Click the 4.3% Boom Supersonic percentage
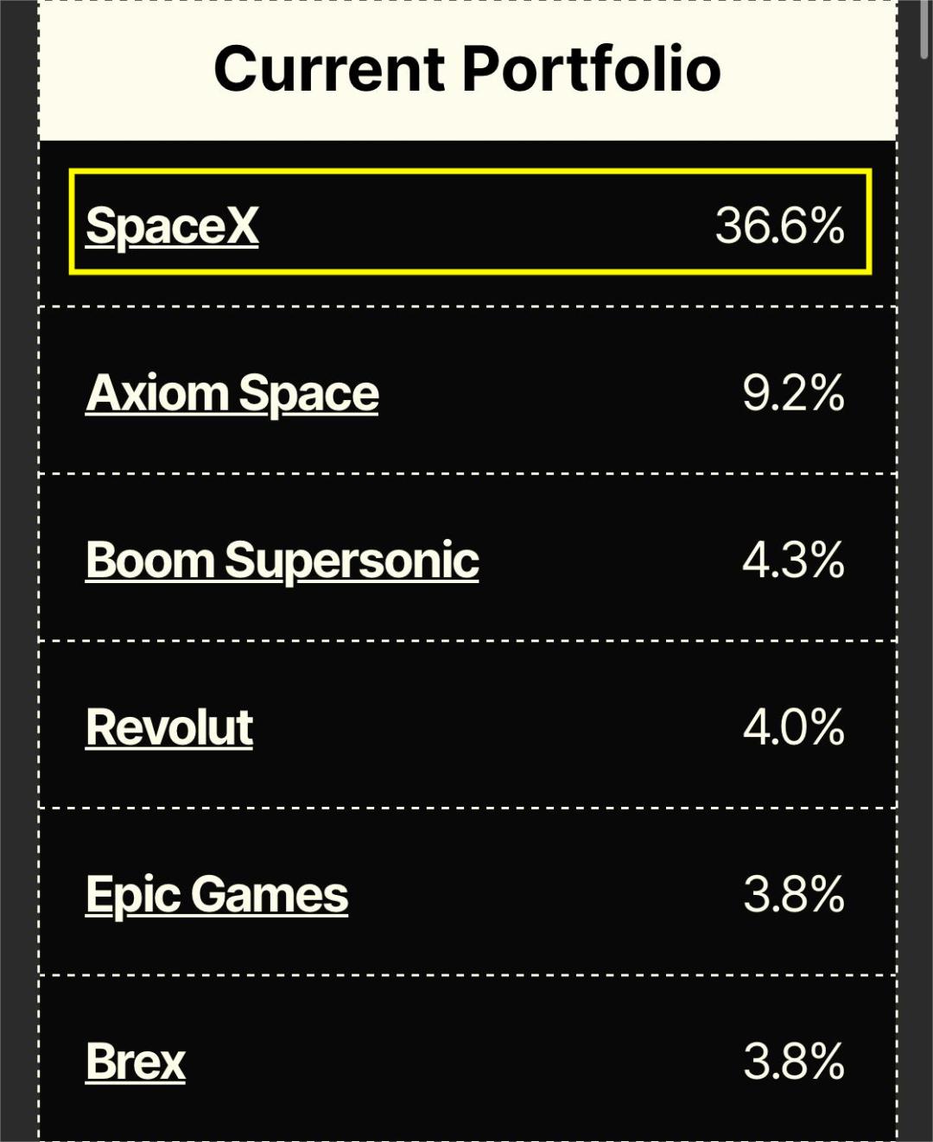933x1142 pixels. click(x=793, y=561)
